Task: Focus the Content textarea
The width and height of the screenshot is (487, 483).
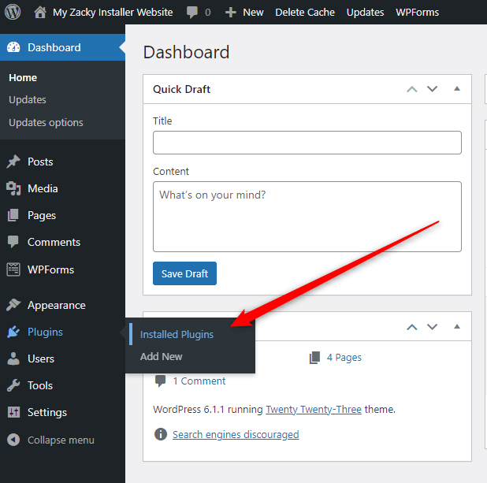Action: [x=307, y=217]
